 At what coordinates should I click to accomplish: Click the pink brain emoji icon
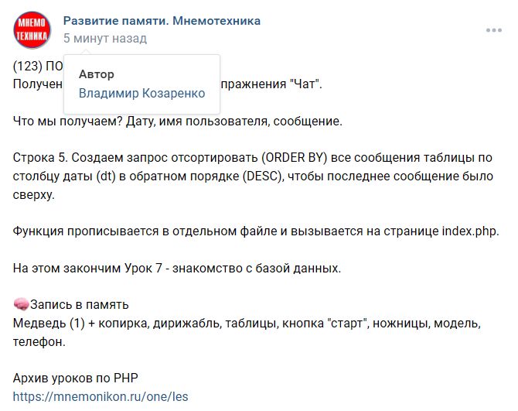click(22, 305)
